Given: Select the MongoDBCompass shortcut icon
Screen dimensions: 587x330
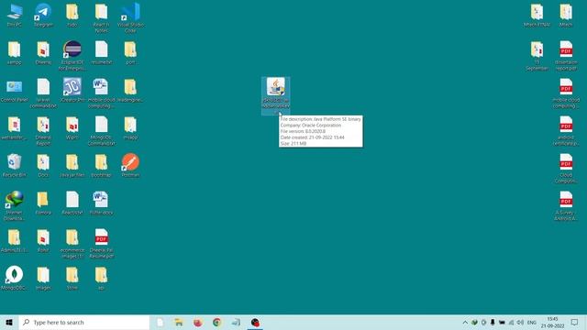Looking at the screenshot, I should 15,279.
